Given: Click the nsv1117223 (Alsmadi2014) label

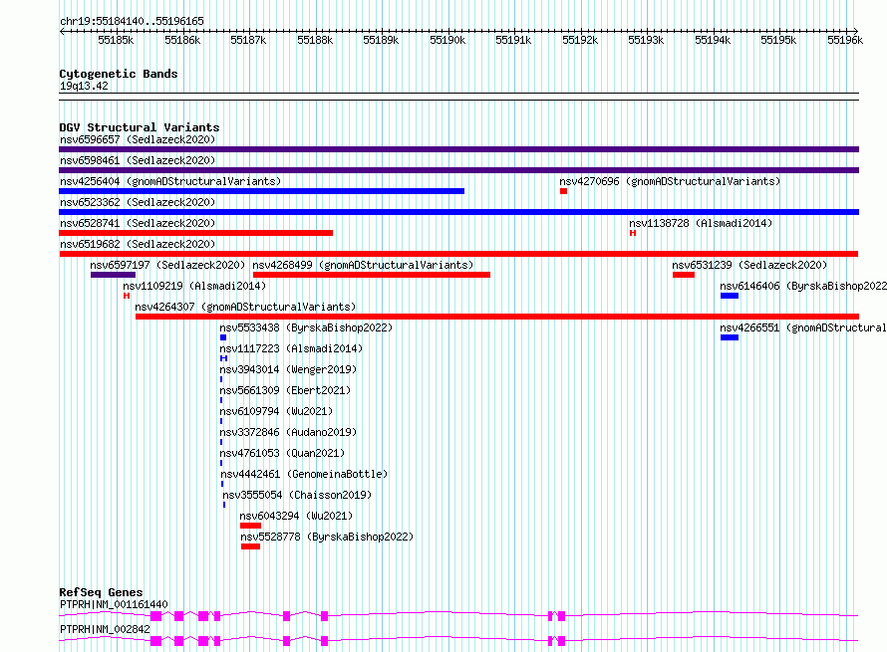Looking at the screenshot, I should pyautogui.click(x=291, y=348).
